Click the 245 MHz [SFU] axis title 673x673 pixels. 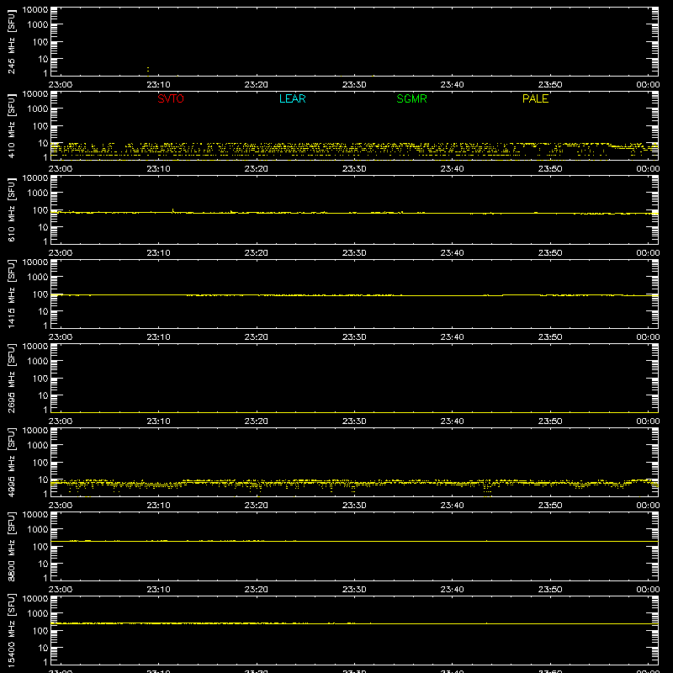coord(11,42)
